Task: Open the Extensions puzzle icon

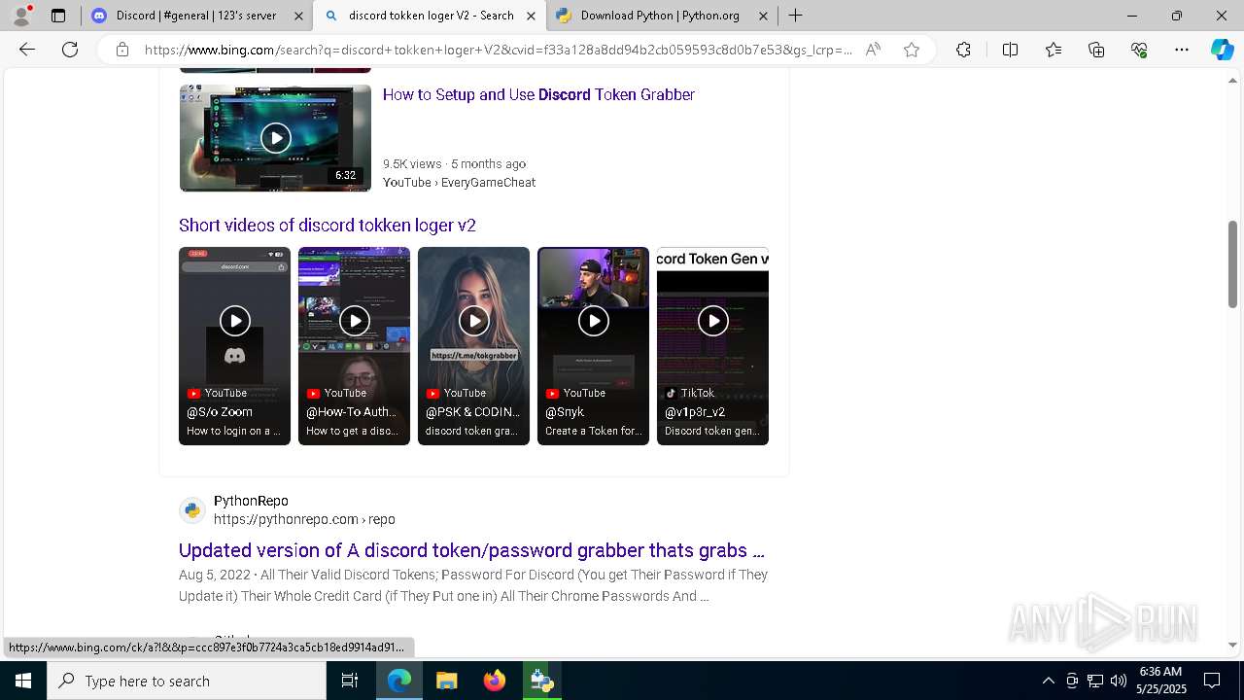Action: click(x=963, y=50)
